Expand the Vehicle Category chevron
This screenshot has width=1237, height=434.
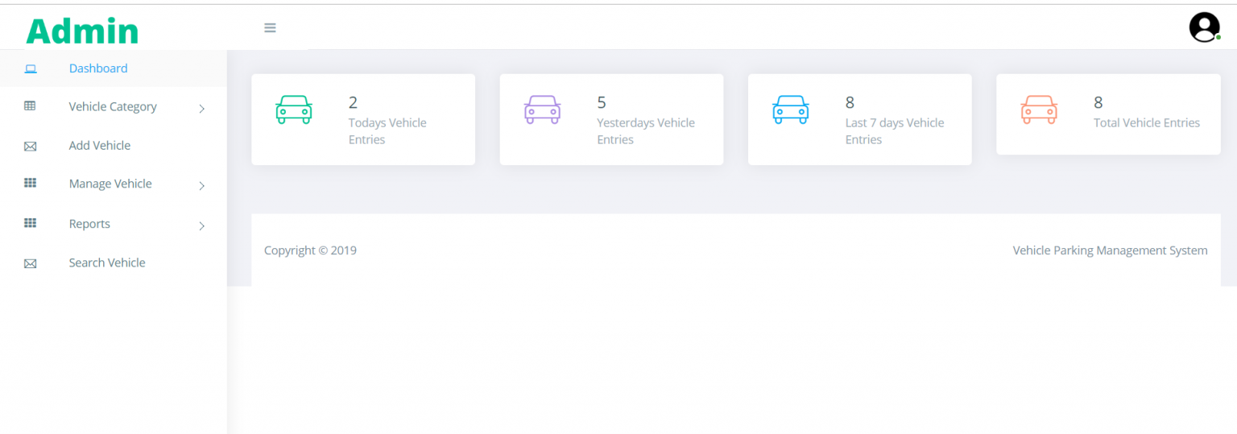201,108
